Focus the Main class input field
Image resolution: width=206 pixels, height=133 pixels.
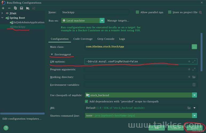(x=137, y=47)
